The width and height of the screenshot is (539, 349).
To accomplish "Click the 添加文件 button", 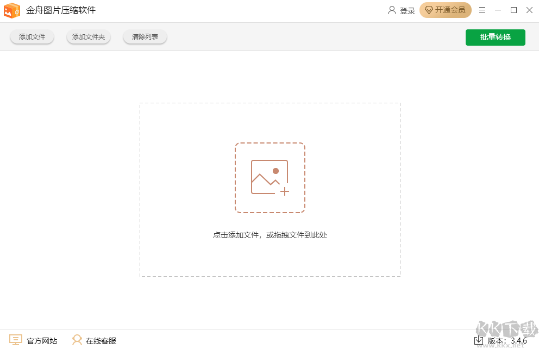I will point(32,36).
